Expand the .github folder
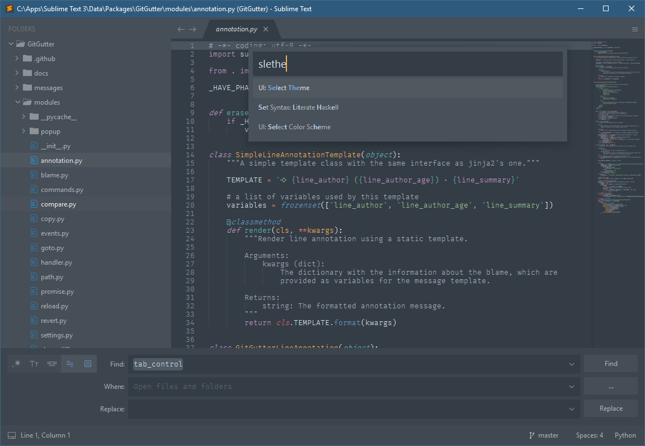The height and width of the screenshot is (446, 645). (17, 58)
